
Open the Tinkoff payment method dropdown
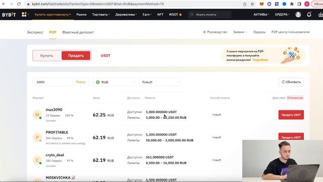pyautogui.click(x=160, y=82)
